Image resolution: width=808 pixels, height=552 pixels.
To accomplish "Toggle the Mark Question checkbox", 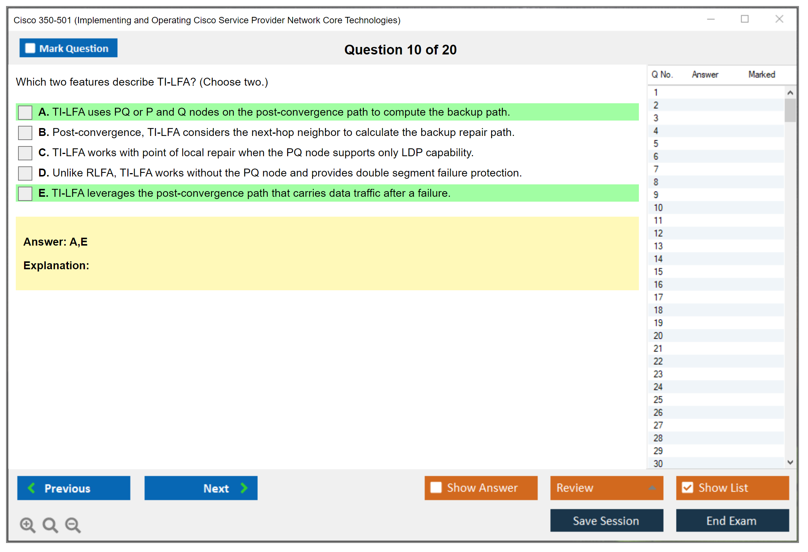I will 30,48.
